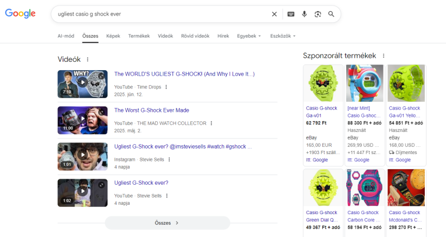The width and height of the screenshot is (446, 237).
Task: Open 'The Worst G-Shock Ever Made' link
Action: click(152, 110)
